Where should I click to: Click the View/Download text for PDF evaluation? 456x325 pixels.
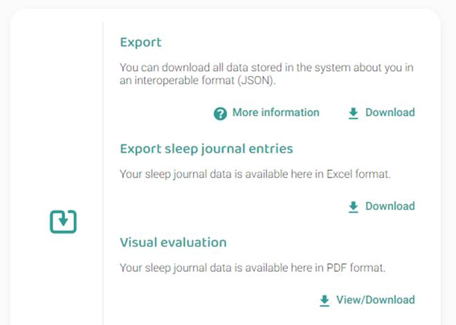click(x=376, y=299)
